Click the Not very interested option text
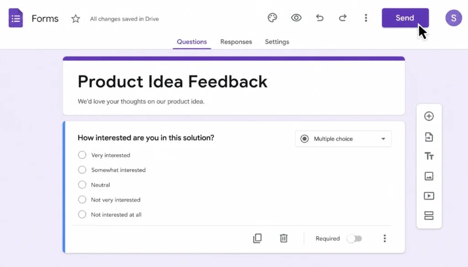The width and height of the screenshot is (468, 267). pos(116,200)
